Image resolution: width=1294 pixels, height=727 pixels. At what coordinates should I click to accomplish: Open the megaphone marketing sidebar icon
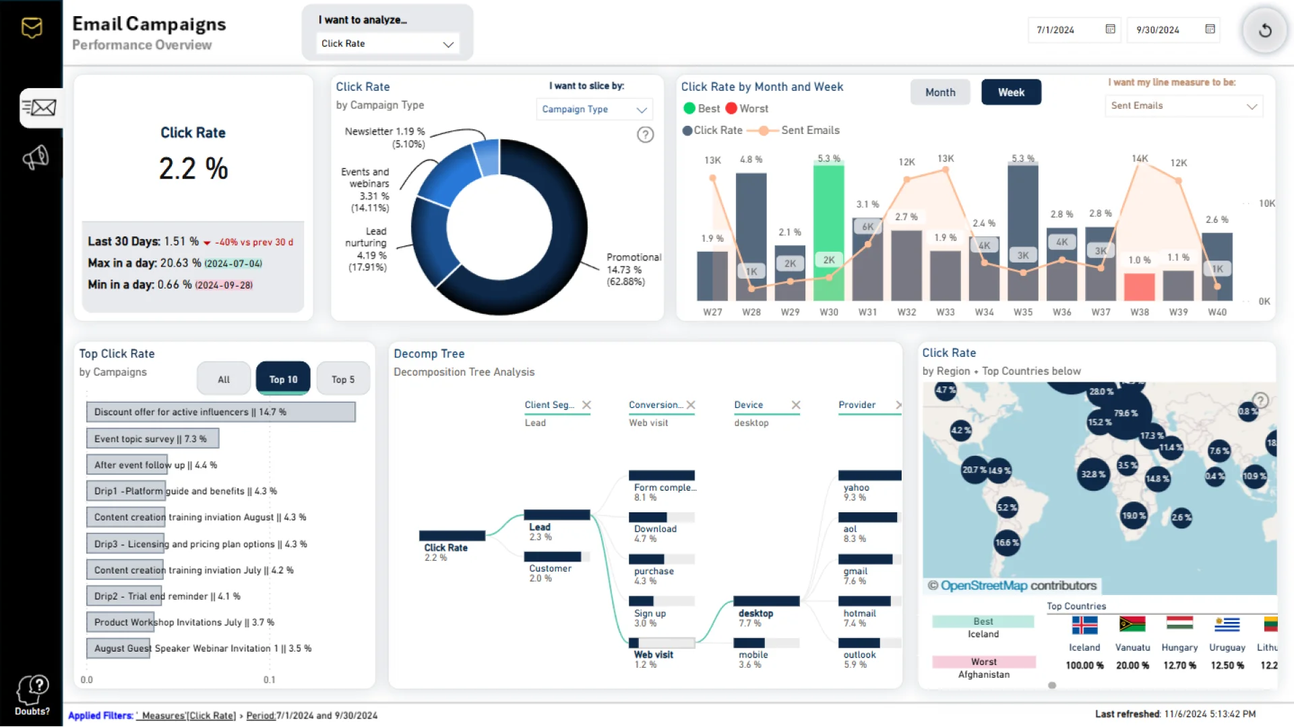tap(36, 158)
